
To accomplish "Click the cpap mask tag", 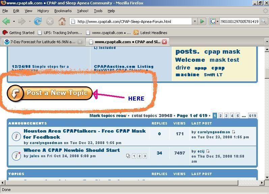I will pos(222,52).
